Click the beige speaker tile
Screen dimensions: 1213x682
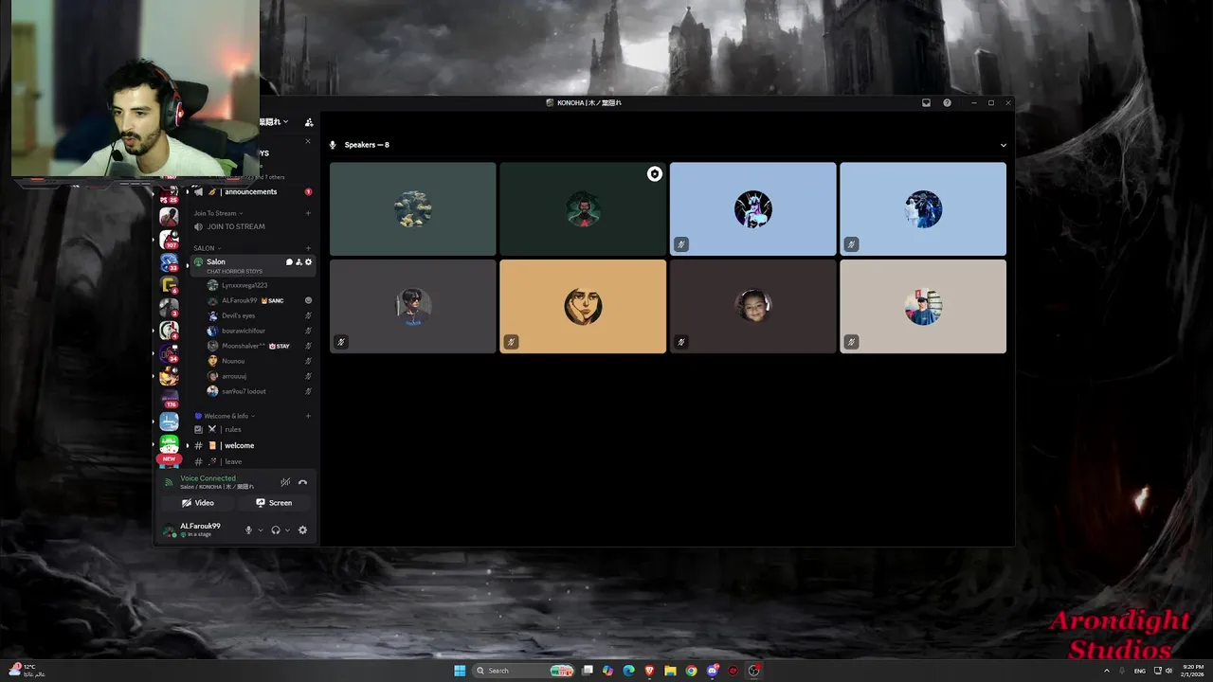[x=923, y=306]
